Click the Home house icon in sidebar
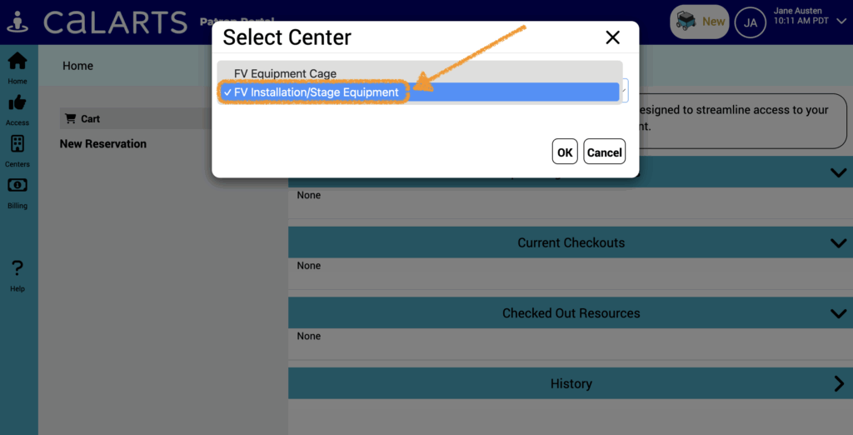The height and width of the screenshot is (435, 853). click(17, 62)
